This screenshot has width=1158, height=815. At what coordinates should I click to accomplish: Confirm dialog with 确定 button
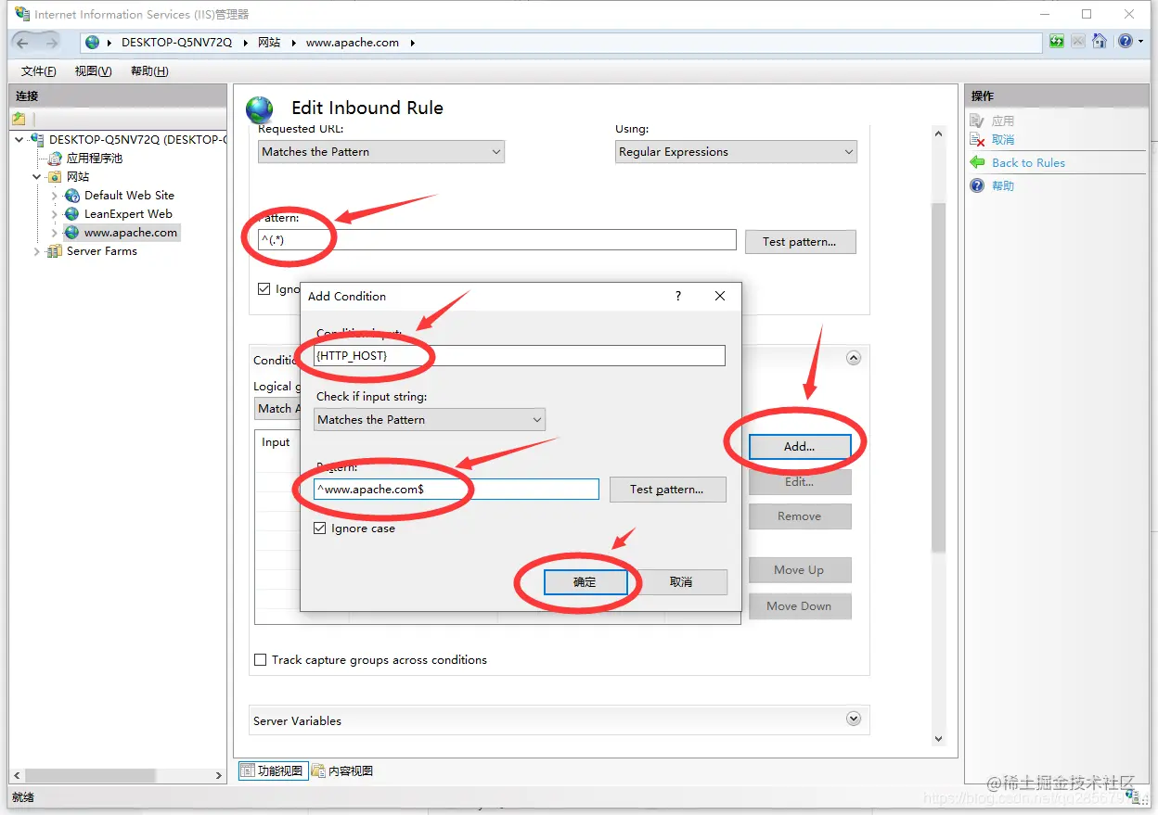[x=585, y=582]
